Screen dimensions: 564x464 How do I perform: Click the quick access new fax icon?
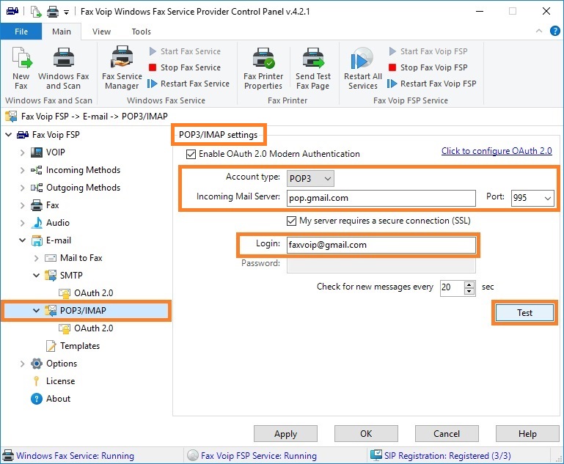36,12
